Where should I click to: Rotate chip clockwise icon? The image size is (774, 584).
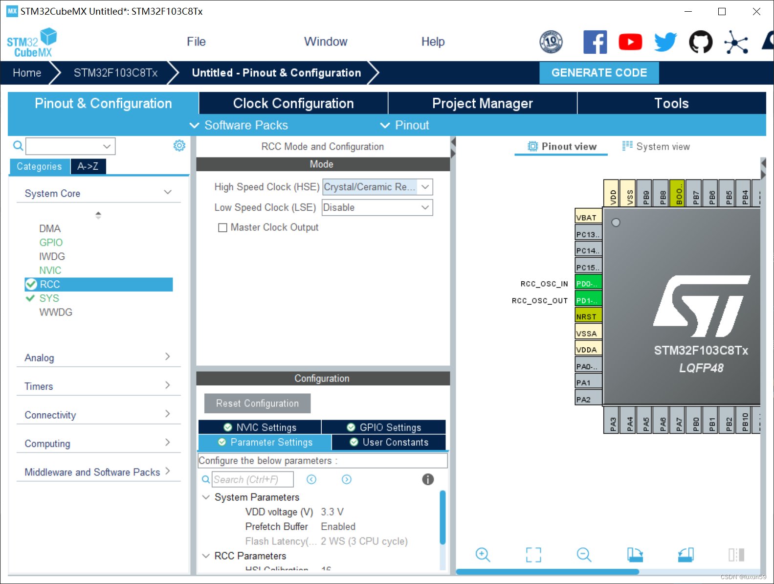point(635,555)
